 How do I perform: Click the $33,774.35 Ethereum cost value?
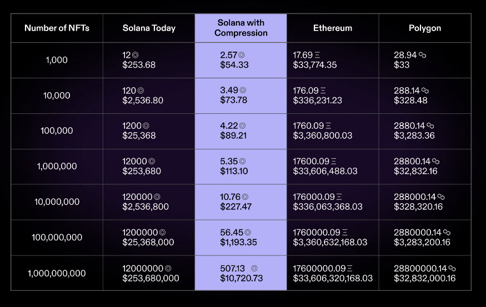coord(314,65)
